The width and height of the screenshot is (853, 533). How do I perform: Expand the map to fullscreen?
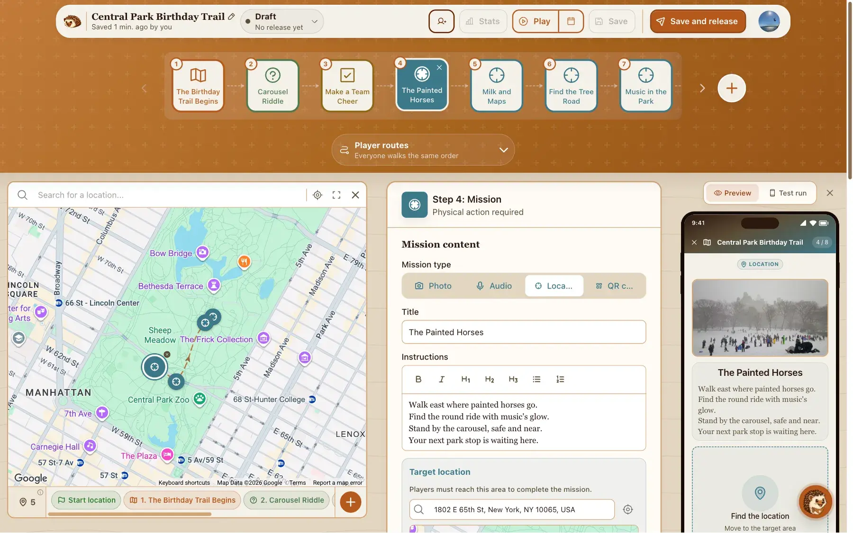pyautogui.click(x=336, y=195)
